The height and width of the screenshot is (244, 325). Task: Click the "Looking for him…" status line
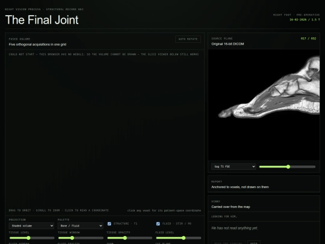pyautogui.click(x=224, y=217)
